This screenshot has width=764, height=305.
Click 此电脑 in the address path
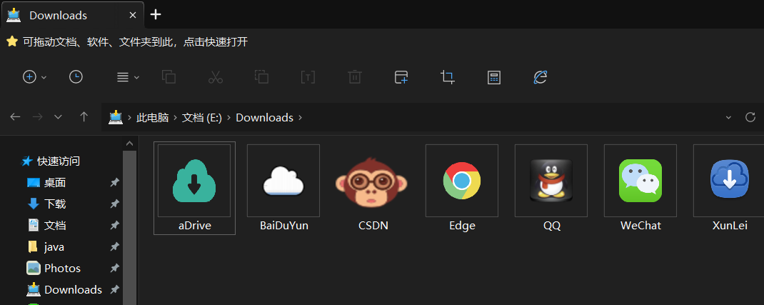point(153,117)
